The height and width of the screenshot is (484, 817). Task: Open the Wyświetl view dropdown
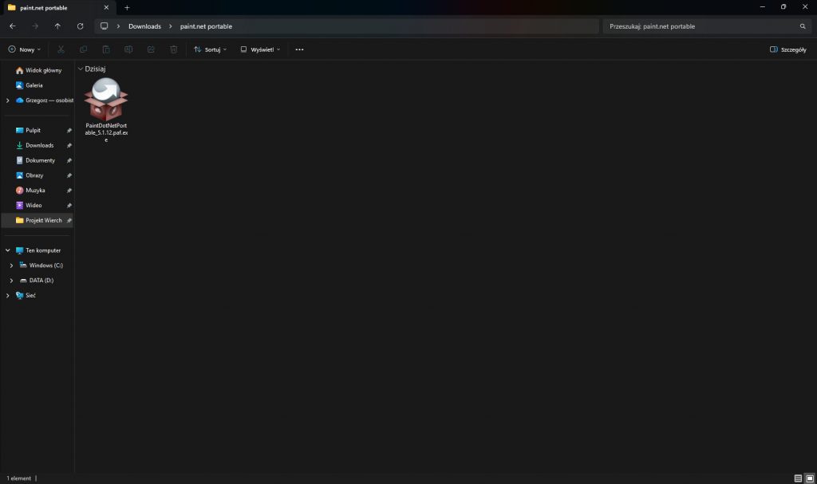pyautogui.click(x=260, y=49)
